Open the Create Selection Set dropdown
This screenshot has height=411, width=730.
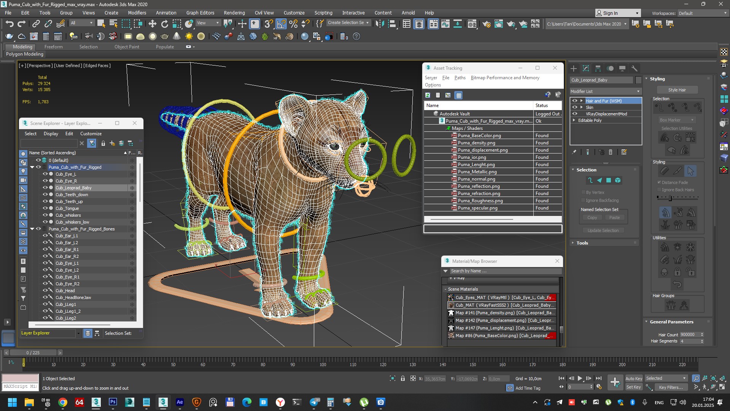[349, 23]
